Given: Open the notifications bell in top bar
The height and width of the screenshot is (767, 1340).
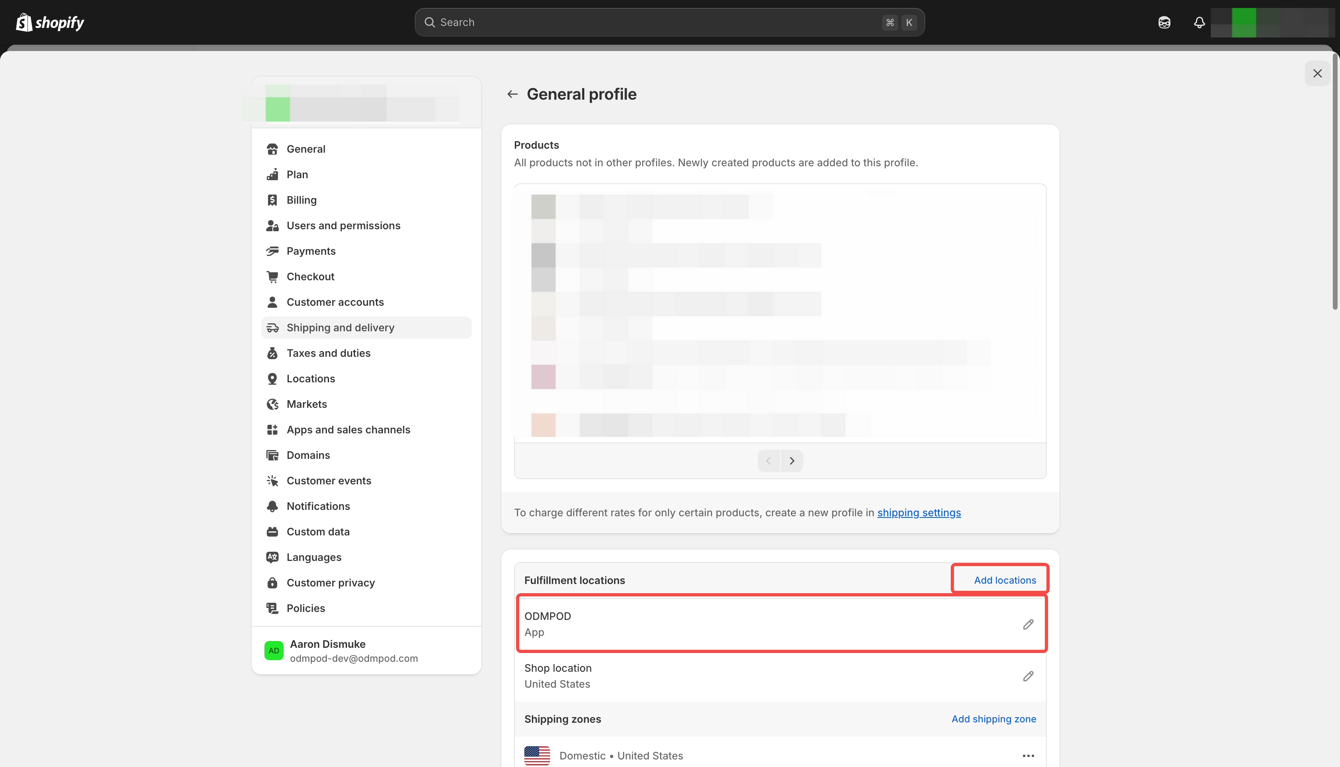Looking at the screenshot, I should [1199, 22].
